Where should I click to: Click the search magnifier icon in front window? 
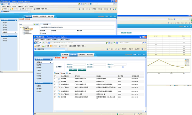click(144, 43)
